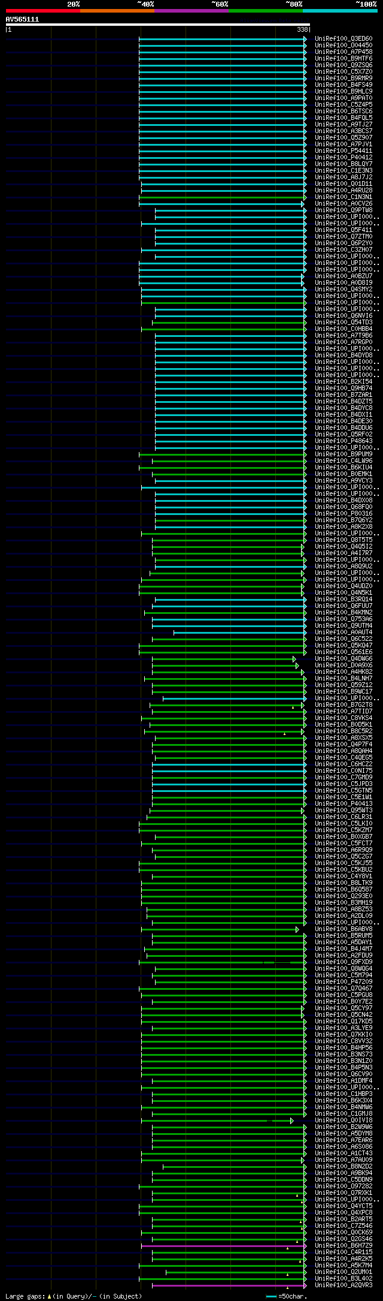Select label UniRef100_A9VCY3
Screen dimensions: 383x1301
pyautogui.click(x=344, y=481)
